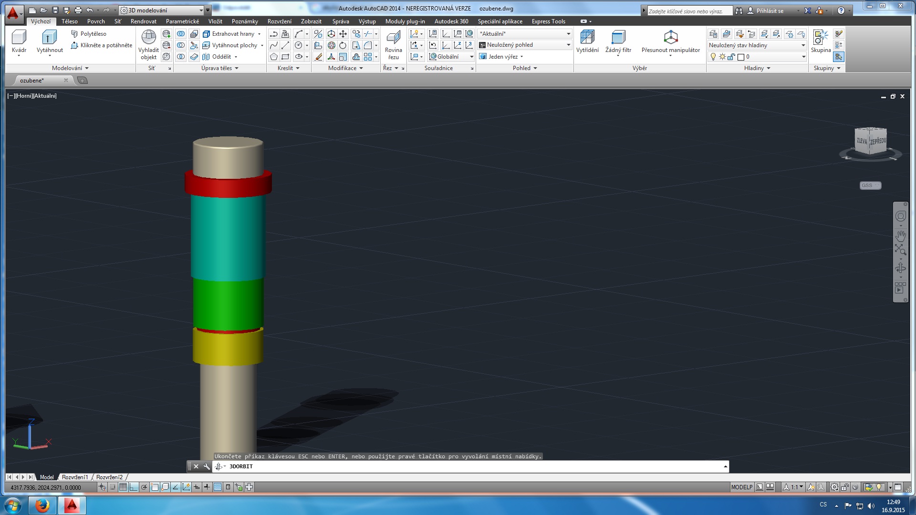
Task: Toggle grid display in status bar
Action: [x=123, y=487]
